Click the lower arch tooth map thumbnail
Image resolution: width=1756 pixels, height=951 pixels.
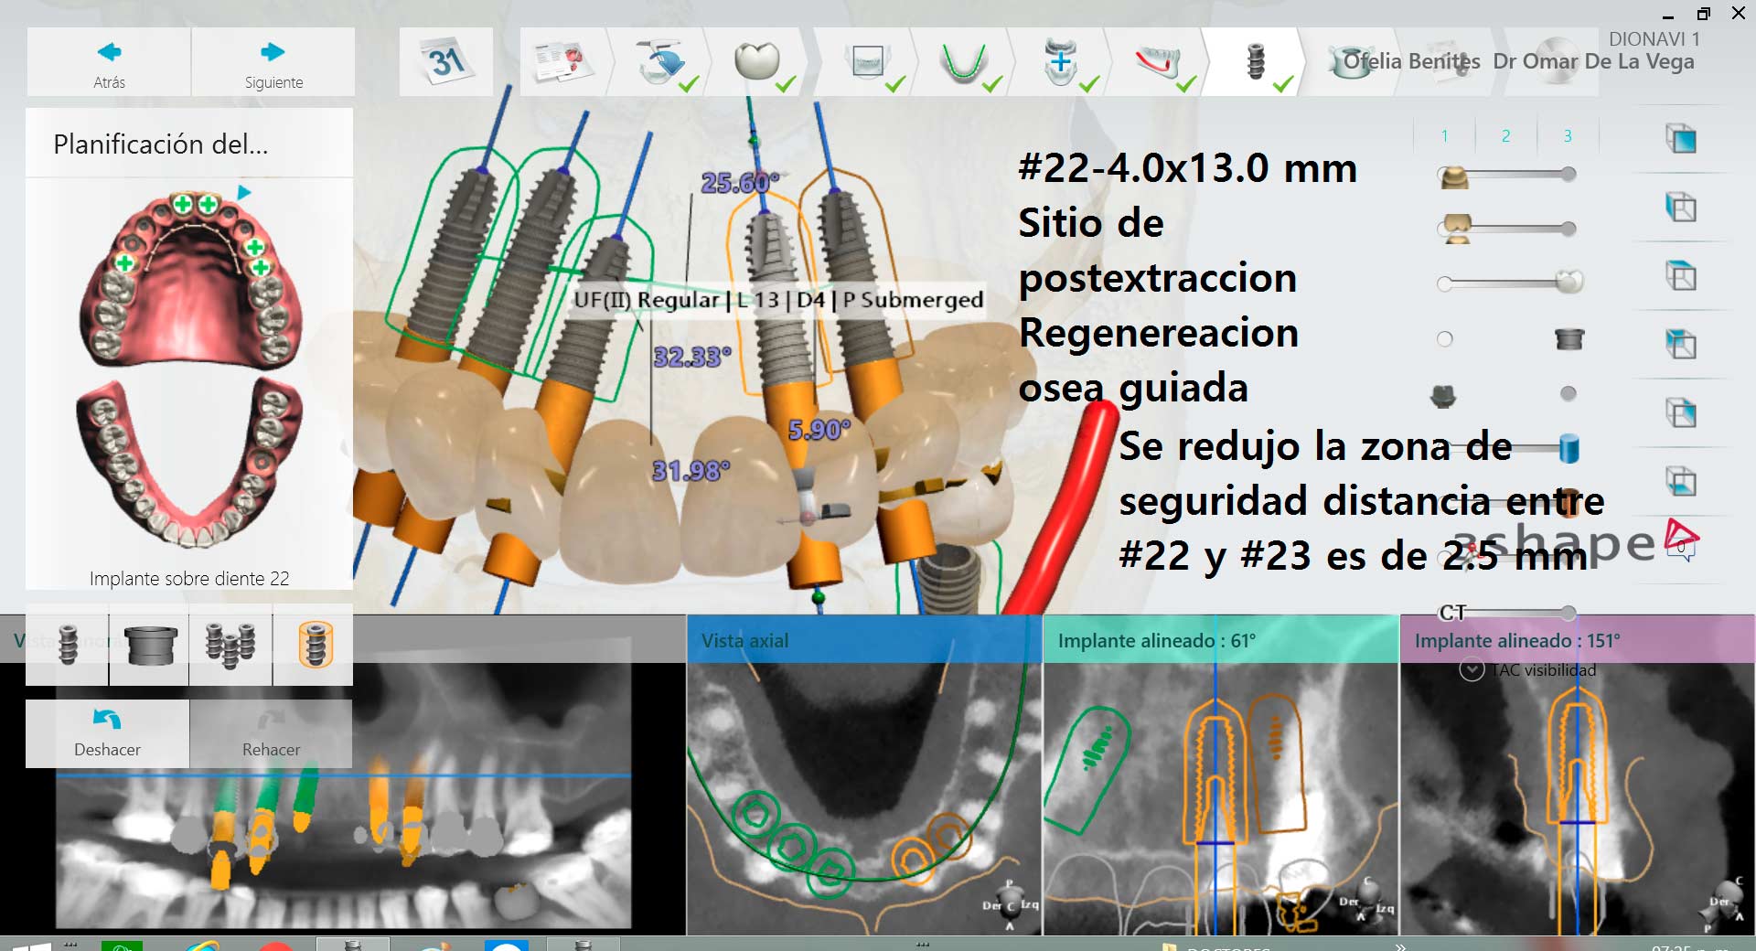coord(189,462)
